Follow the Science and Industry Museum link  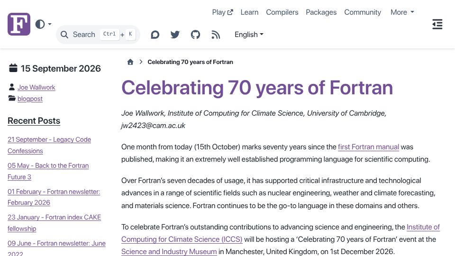pyautogui.click(x=169, y=251)
